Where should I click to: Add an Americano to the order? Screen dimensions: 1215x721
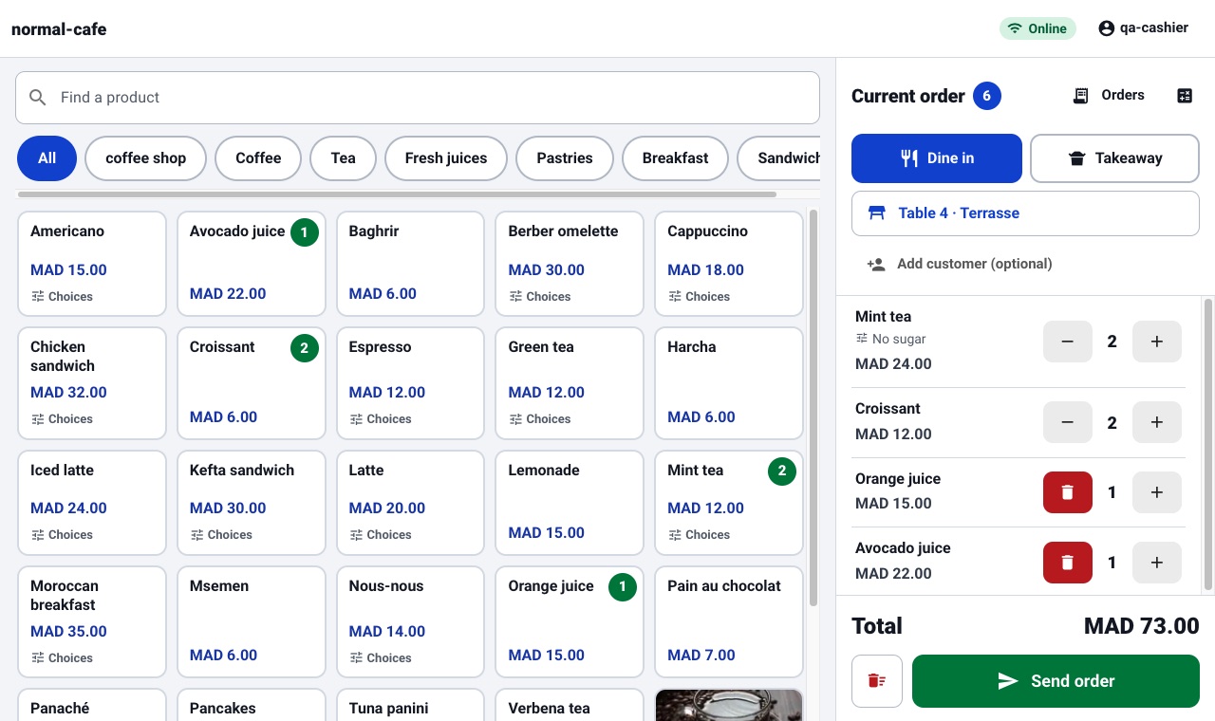coord(92,264)
